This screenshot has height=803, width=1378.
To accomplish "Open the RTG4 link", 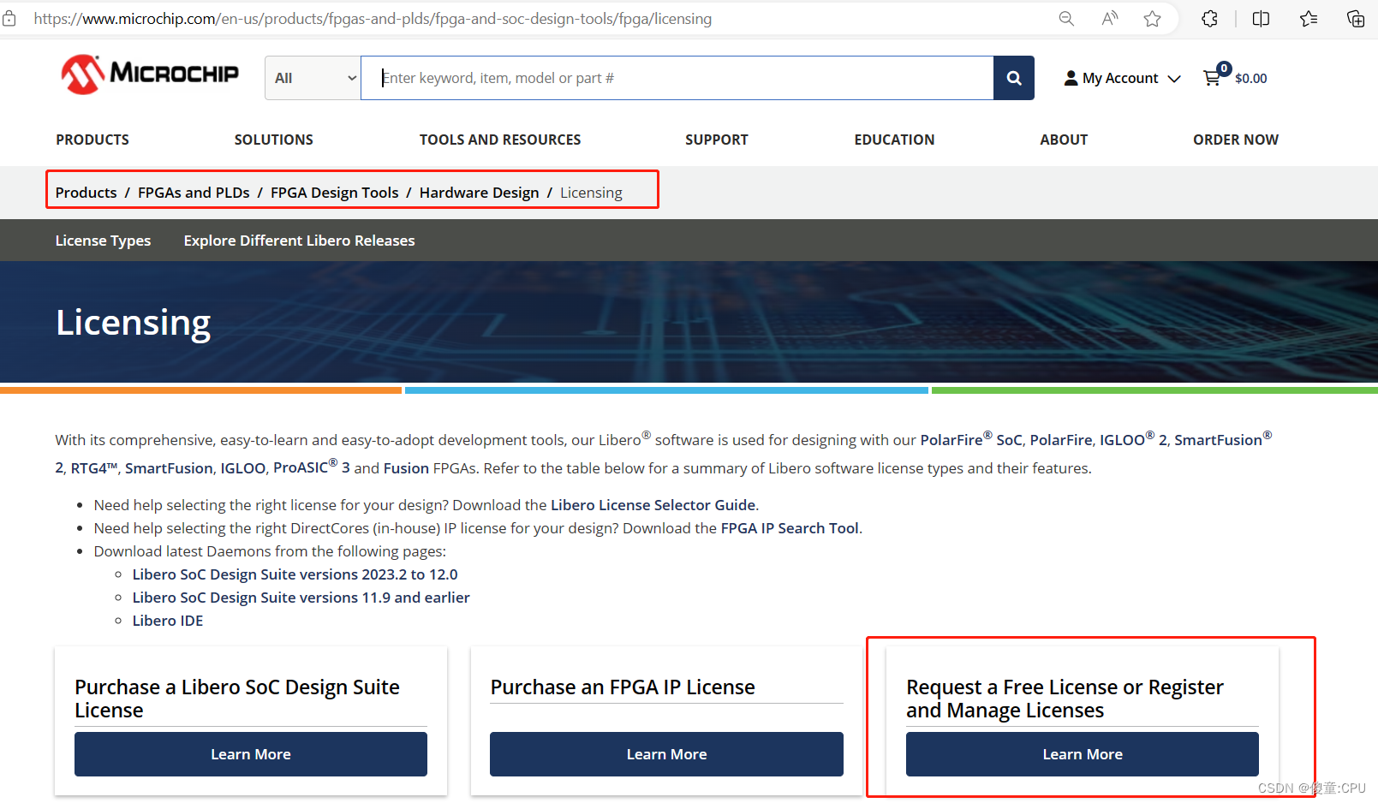I will (x=93, y=468).
